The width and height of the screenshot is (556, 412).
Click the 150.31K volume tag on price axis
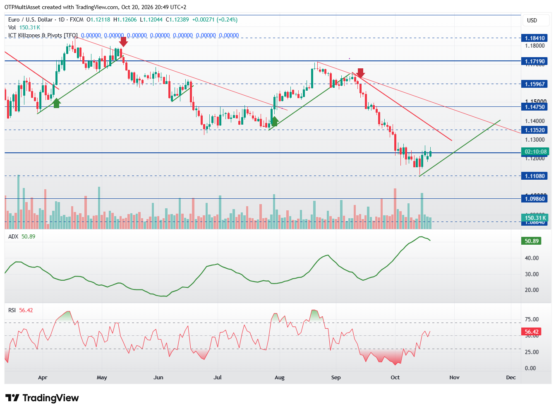535,218
